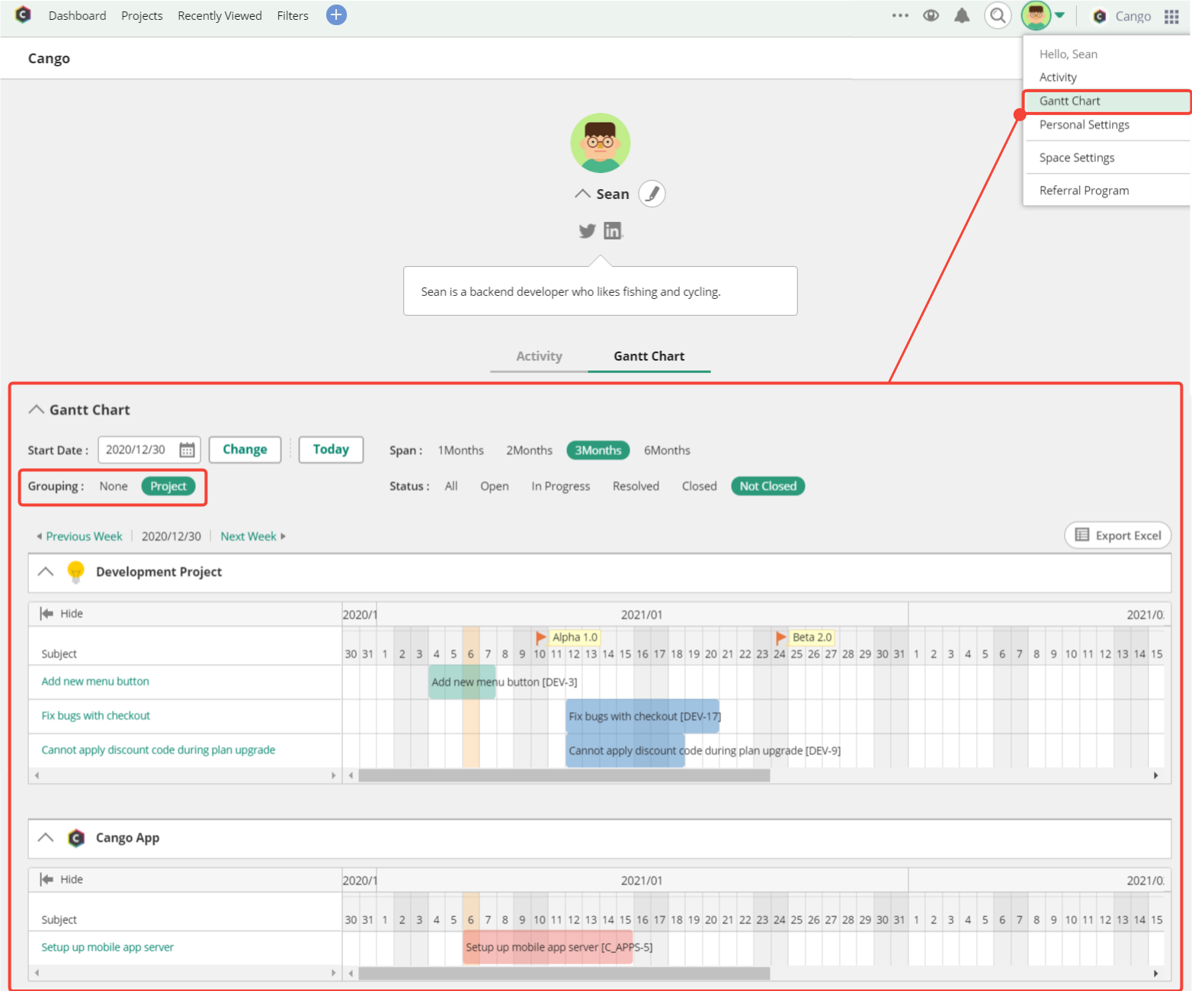
Task: Open Sean's LinkedIn profile icon
Action: [612, 230]
